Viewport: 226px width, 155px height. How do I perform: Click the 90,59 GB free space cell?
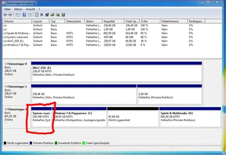pos(131,41)
